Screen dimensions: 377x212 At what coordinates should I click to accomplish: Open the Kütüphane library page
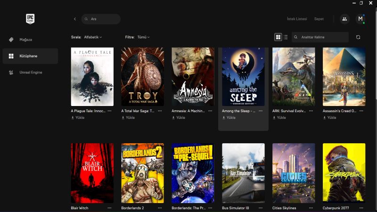click(30, 56)
